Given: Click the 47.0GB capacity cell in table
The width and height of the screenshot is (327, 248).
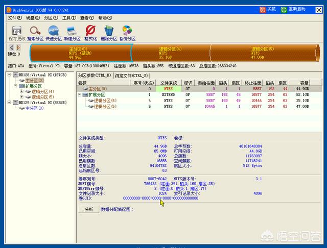Looking at the screenshot, I should click(x=302, y=107).
